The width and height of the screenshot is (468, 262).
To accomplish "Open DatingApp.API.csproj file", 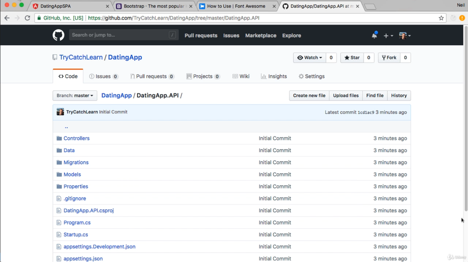I will 88,211.
